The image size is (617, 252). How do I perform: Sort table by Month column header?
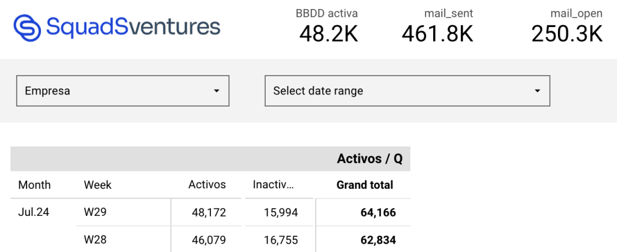34,185
